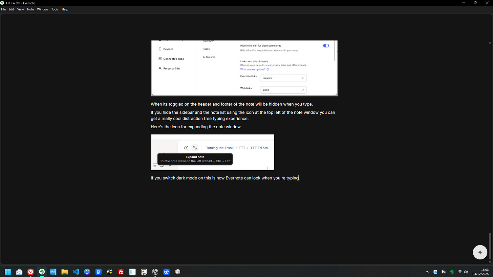Open the Edit menu
This screenshot has height=277, width=493.
click(12, 9)
